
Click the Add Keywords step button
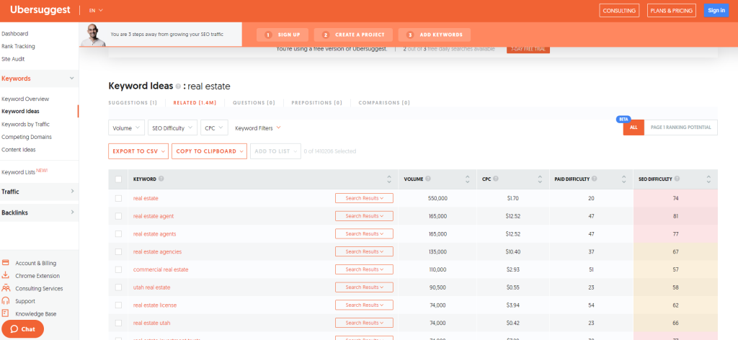pyautogui.click(x=435, y=35)
